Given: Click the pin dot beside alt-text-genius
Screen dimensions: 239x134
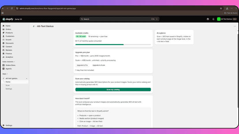Looking at the screenshot, I should point(27,79).
